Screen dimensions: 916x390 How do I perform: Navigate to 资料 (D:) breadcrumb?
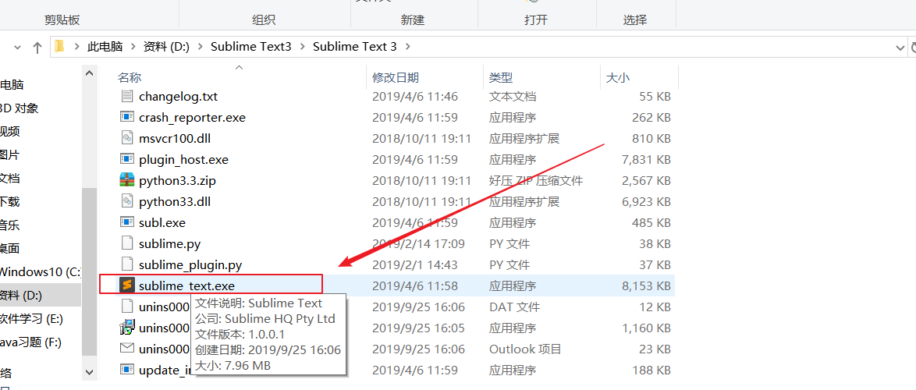(x=166, y=47)
